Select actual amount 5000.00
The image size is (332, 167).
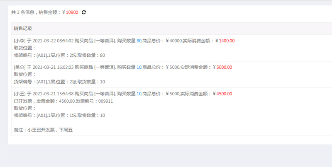(224, 67)
